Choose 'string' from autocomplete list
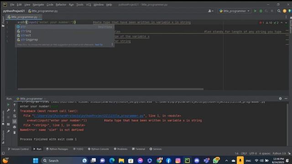Viewport: 292px width, 164px height. click(65, 31)
